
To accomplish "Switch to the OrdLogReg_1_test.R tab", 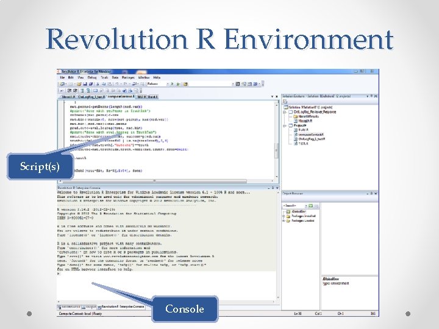I will coord(91,97).
